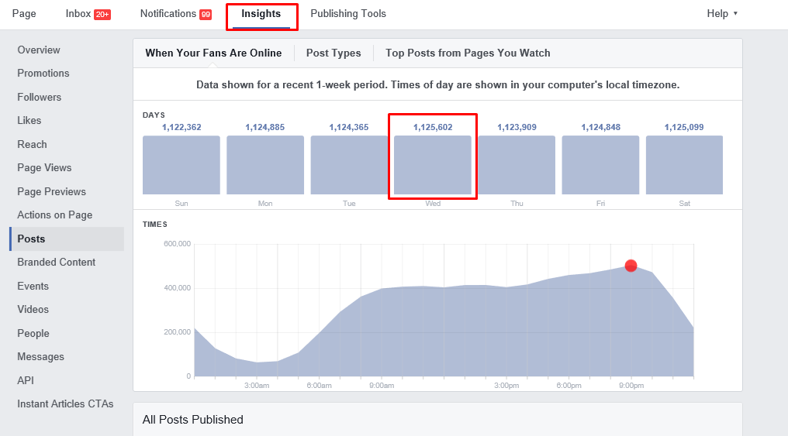Switch to the Insights tab

tap(261, 14)
